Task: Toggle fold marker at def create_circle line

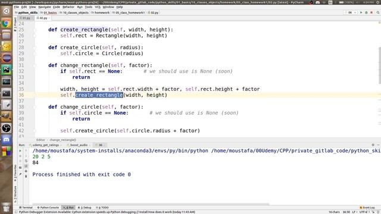Action: pyautogui.click(x=35, y=48)
